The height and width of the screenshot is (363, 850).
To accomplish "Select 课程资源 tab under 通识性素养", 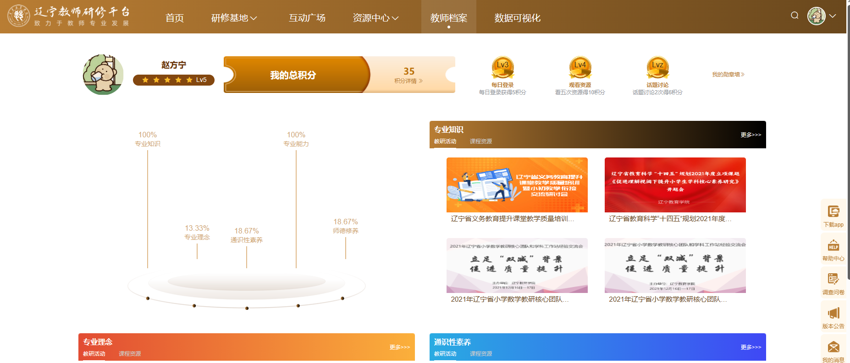I will pos(480,354).
